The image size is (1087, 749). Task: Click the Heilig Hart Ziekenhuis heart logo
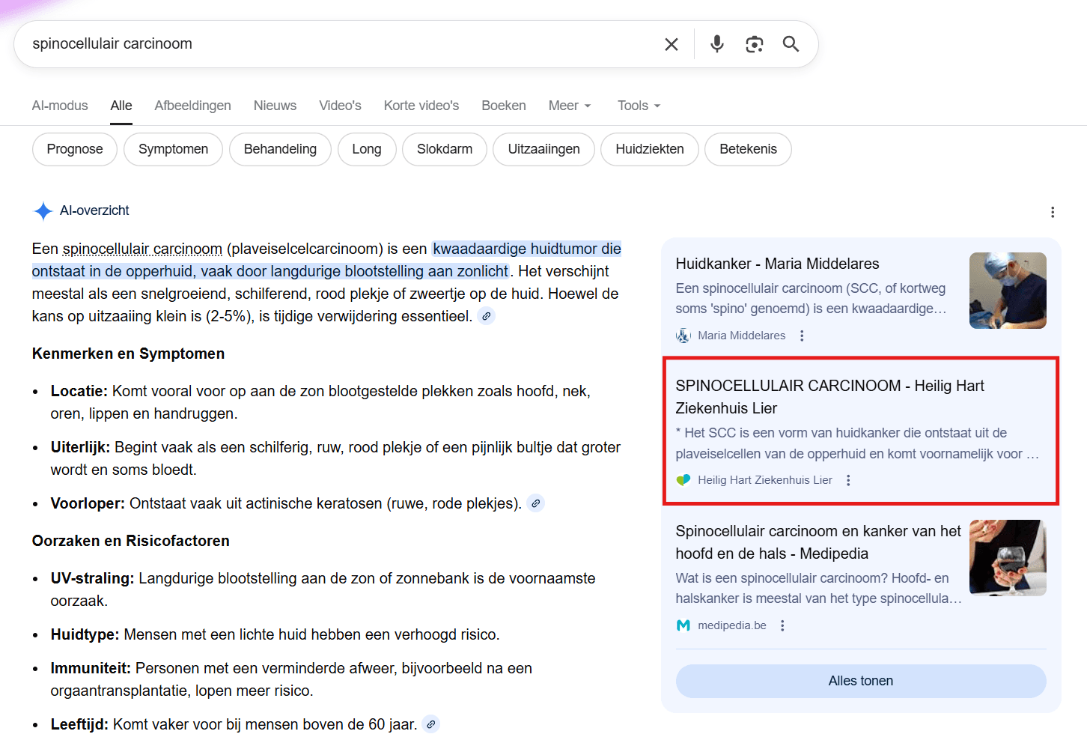tap(683, 479)
